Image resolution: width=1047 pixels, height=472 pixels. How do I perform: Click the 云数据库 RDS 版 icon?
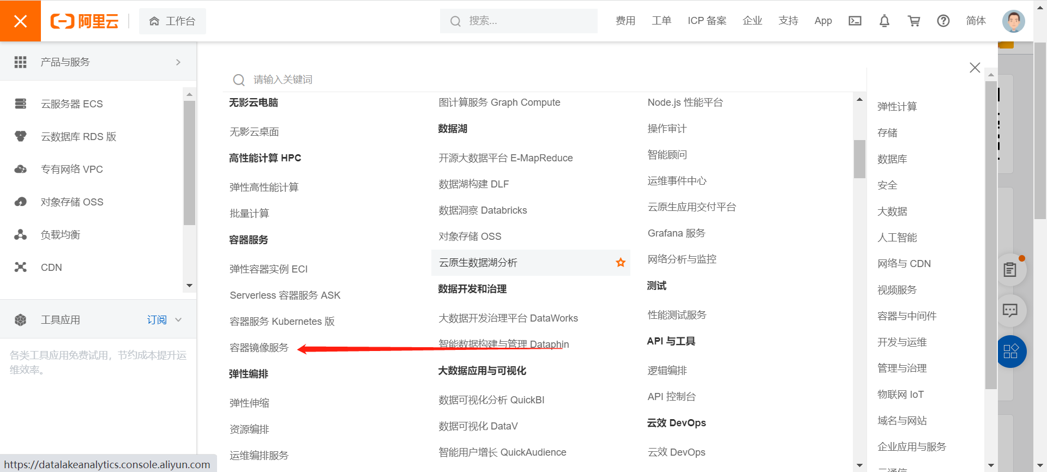click(x=21, y=136)
